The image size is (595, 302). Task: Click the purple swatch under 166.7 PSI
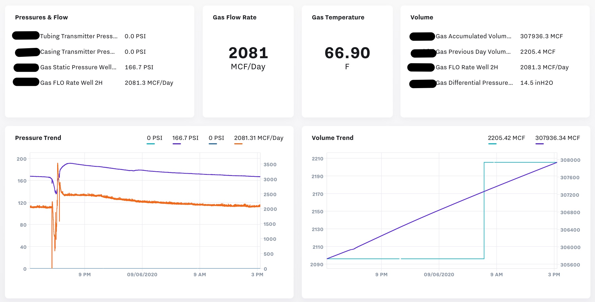[177, 144]
